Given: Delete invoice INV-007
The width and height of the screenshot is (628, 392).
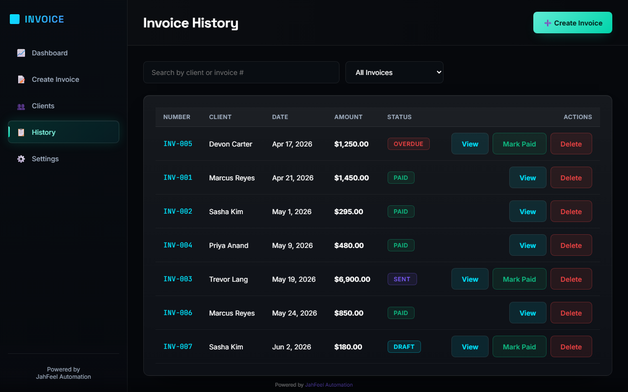Looking at the screenshot, I should coord(571,346).
